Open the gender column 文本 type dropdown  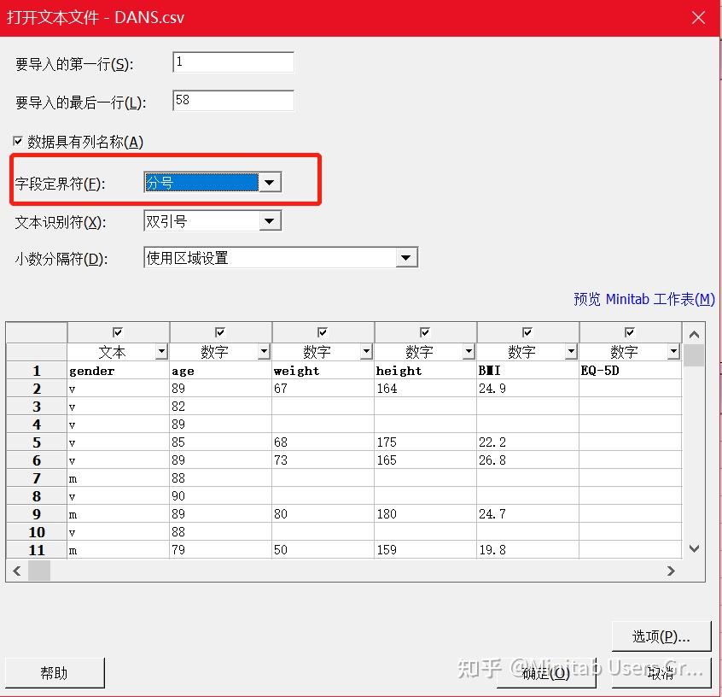(161, 351)
